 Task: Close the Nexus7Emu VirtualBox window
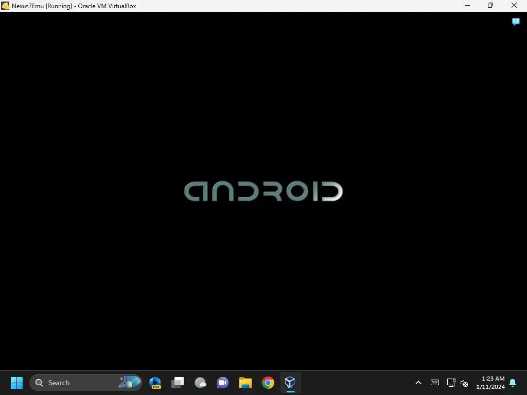514,5
